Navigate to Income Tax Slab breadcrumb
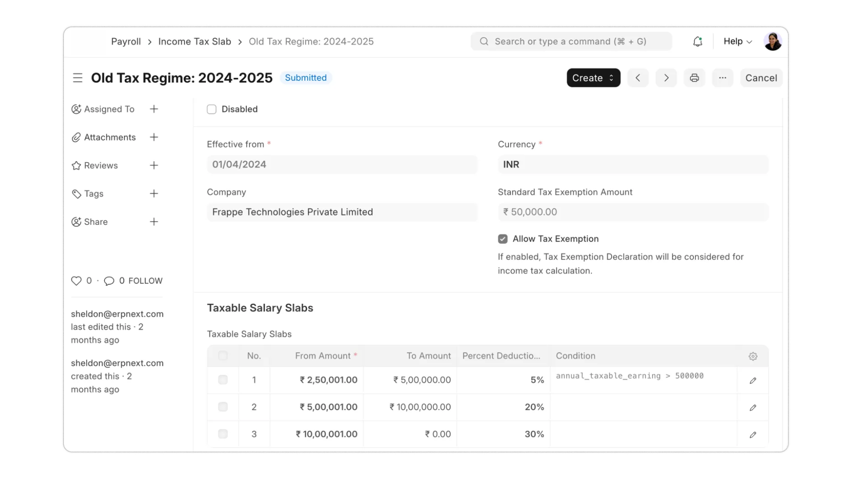 click(194, 41)
